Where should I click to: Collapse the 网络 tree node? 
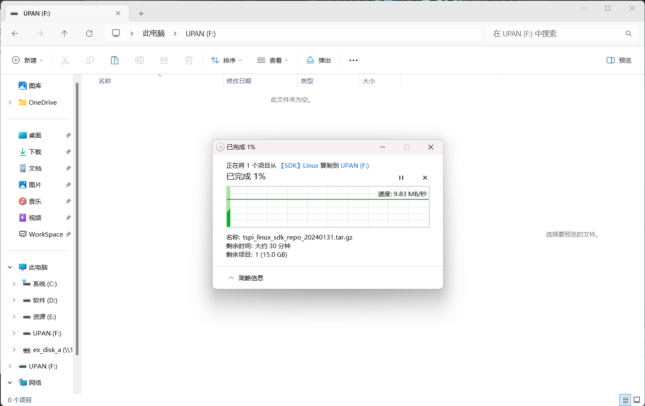[x=10, y=383]
